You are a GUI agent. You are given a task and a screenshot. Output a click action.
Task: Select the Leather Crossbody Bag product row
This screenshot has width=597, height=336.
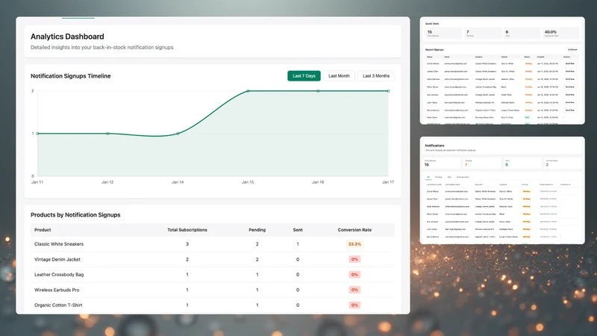[213, 275]
